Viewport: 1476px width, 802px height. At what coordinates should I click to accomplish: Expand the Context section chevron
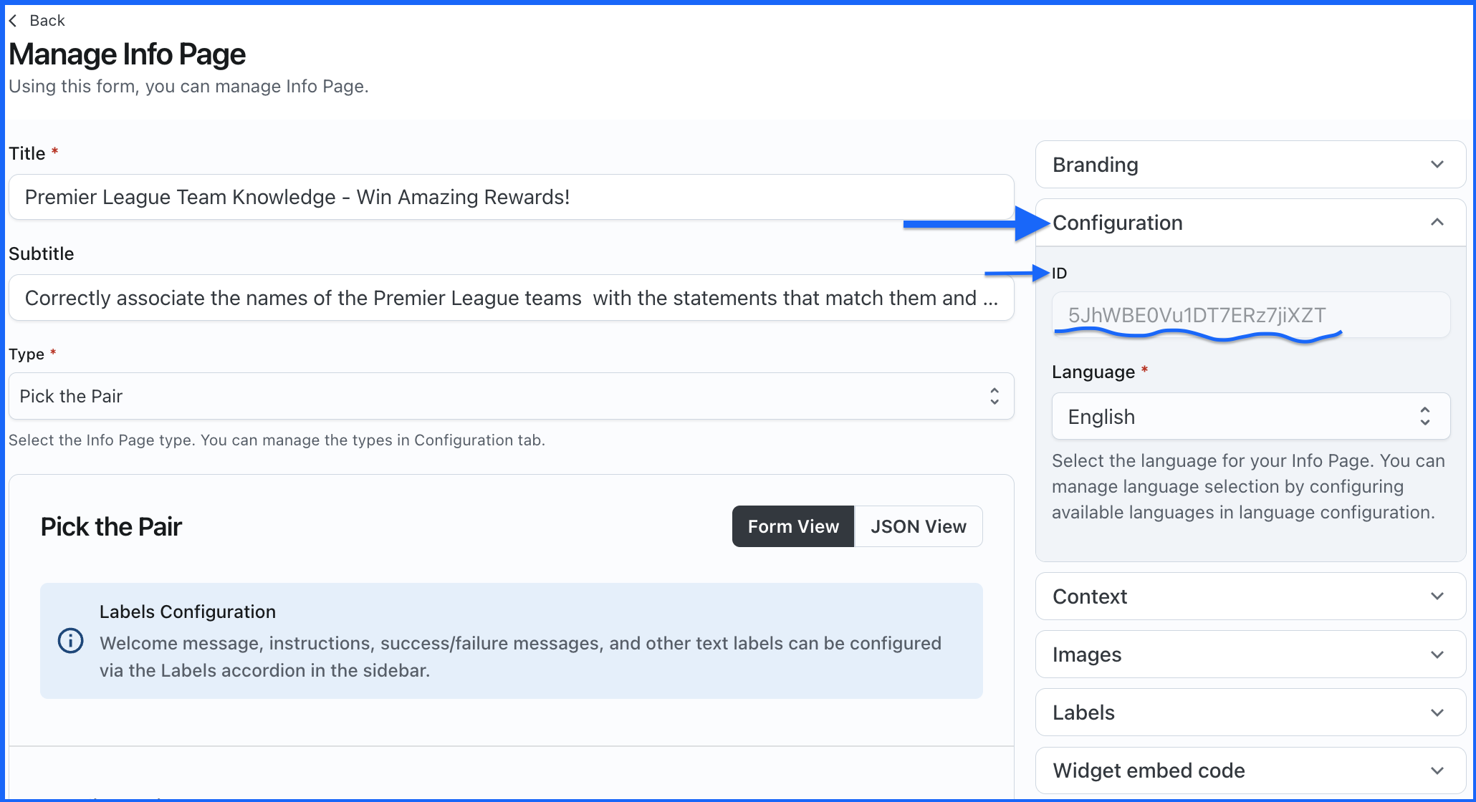pyautogui.click(x=1437, y=596)
